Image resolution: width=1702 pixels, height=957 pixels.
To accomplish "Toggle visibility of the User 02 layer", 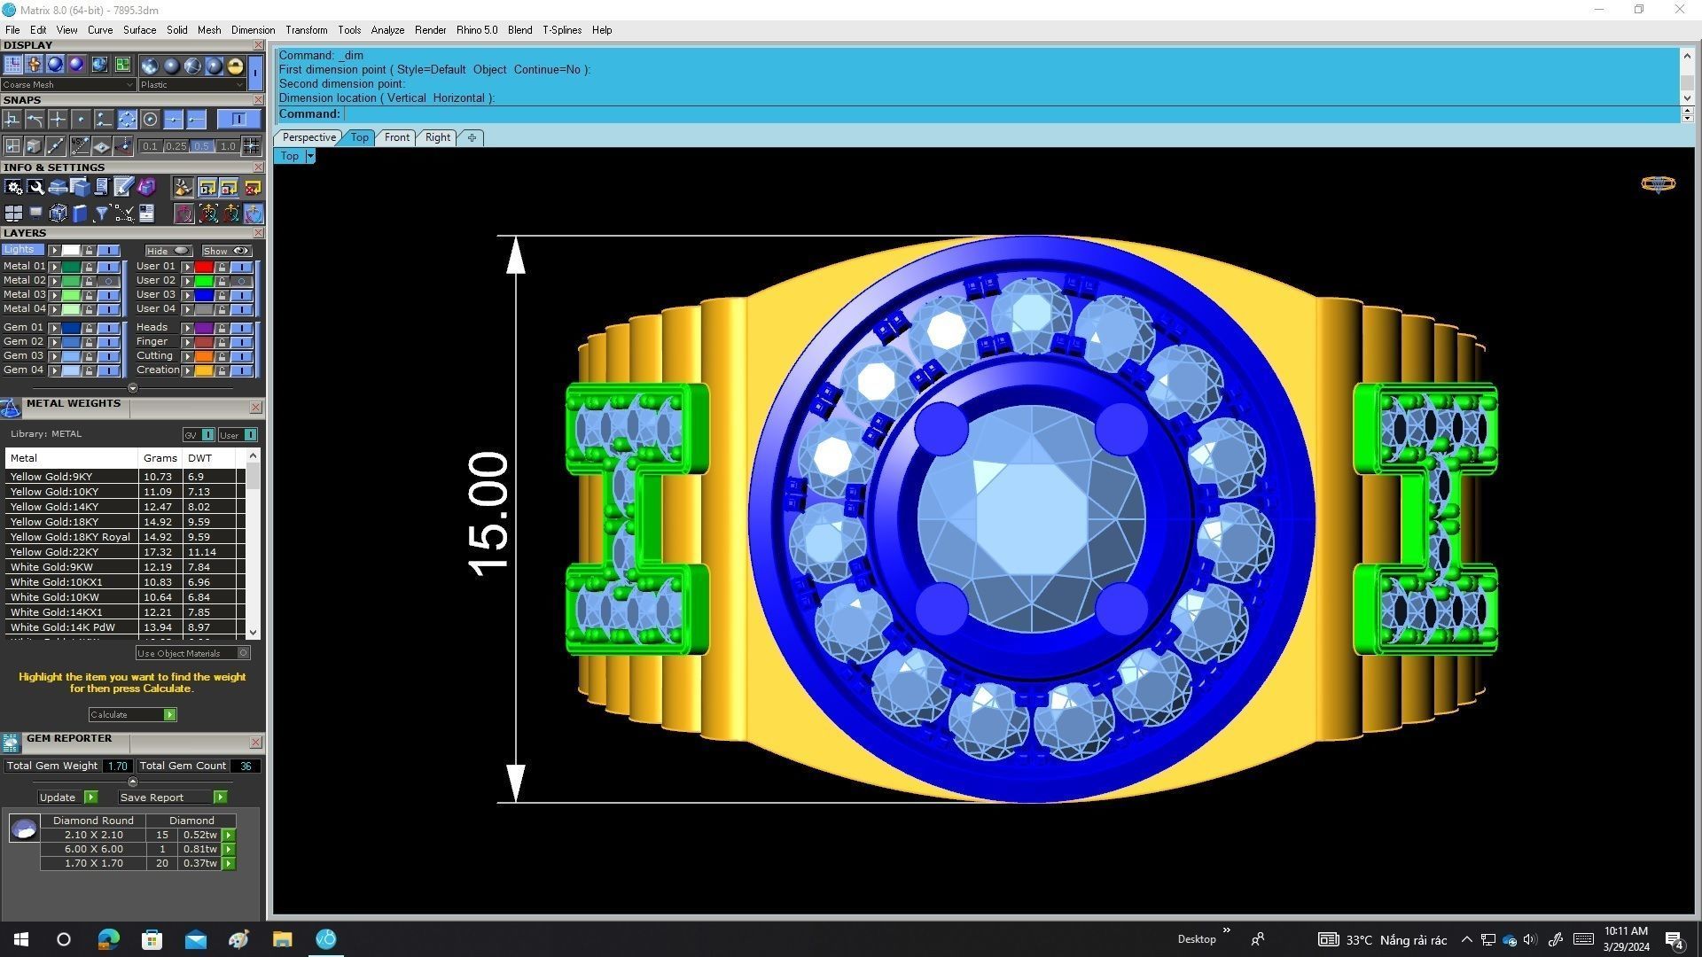I will point(241,281).
